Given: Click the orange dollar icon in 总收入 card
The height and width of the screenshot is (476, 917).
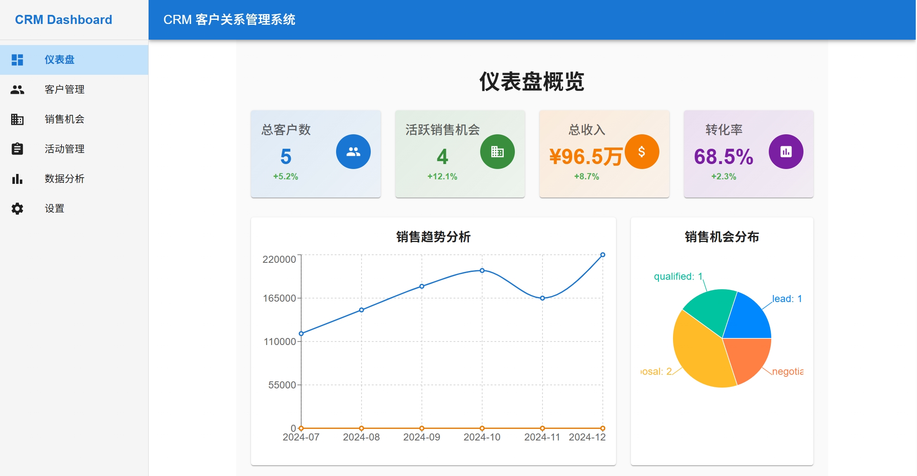Looking at the screenshot, I should coord(642,152).
